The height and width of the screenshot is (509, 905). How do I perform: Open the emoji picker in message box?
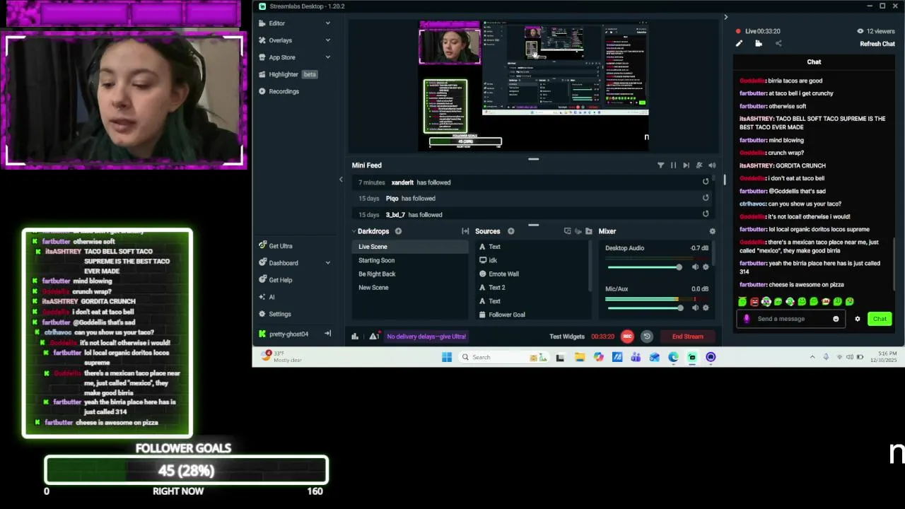836,319
